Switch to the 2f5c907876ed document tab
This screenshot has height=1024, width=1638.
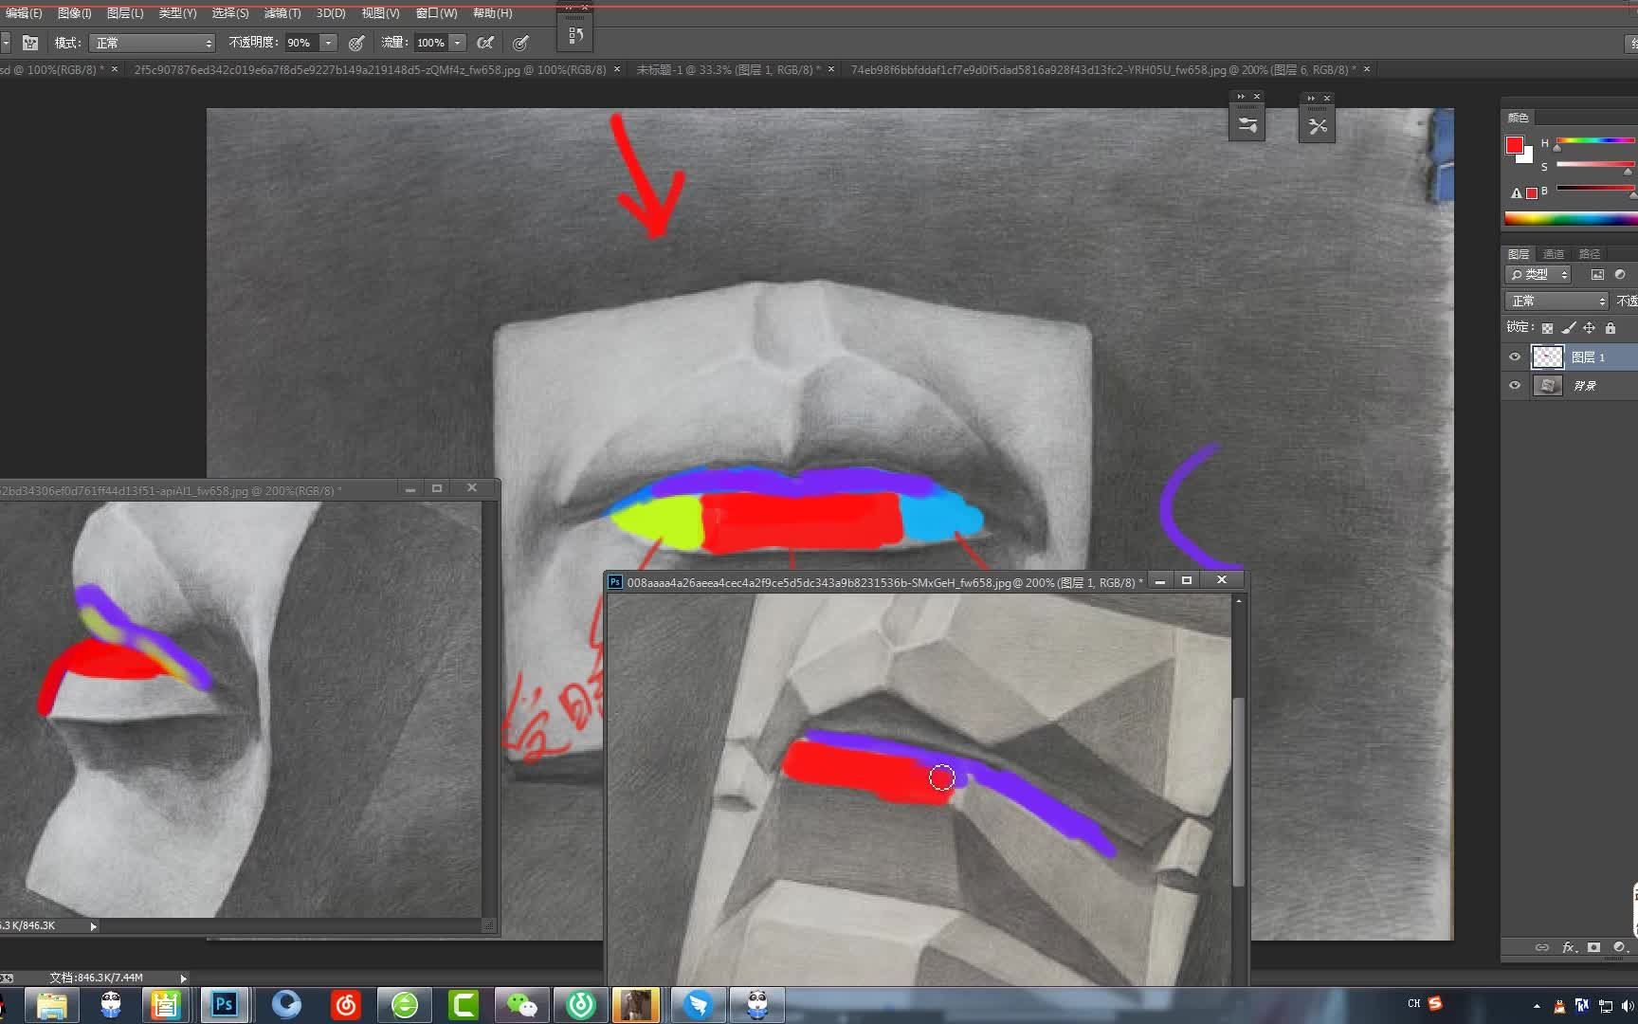click(x=370, y=69)
